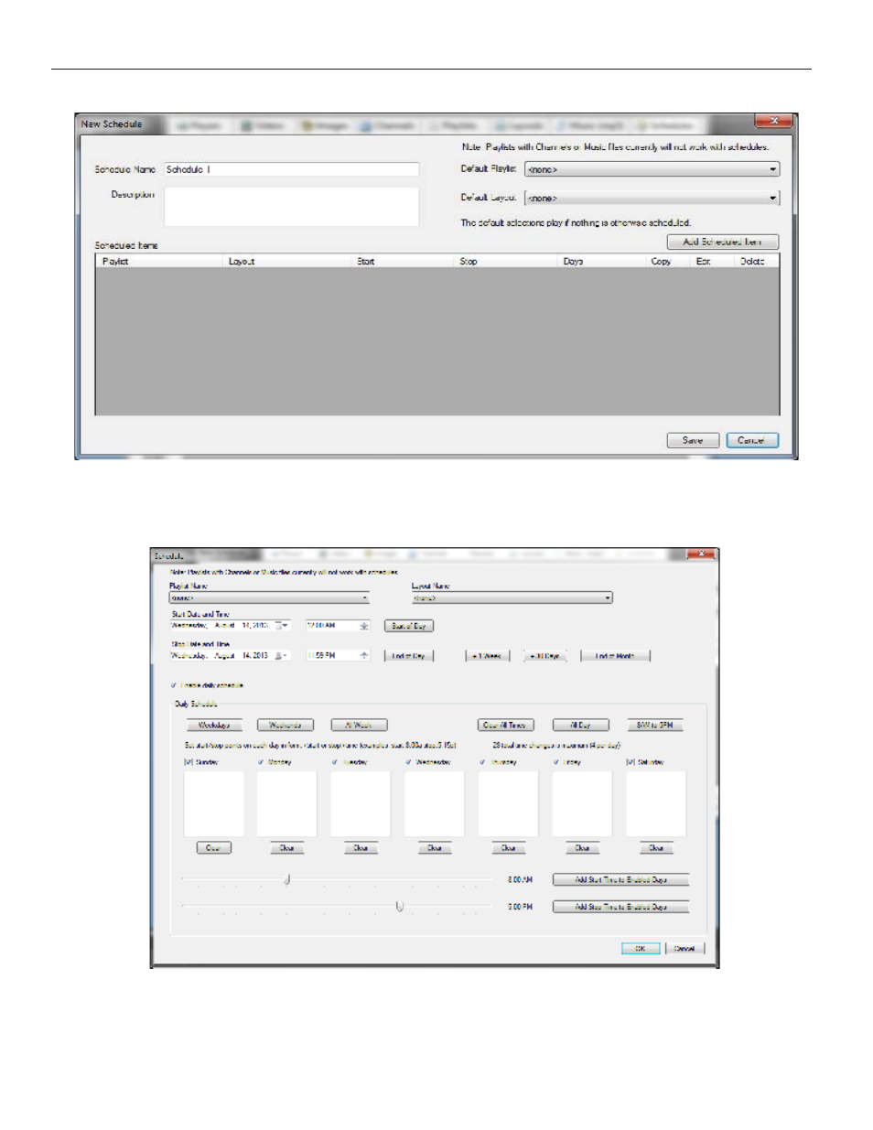Close the Schedule dialog window
Image resolution: width=873 pixels, height=1130 pixels.
pyautogui.click(x=700, y=554)
